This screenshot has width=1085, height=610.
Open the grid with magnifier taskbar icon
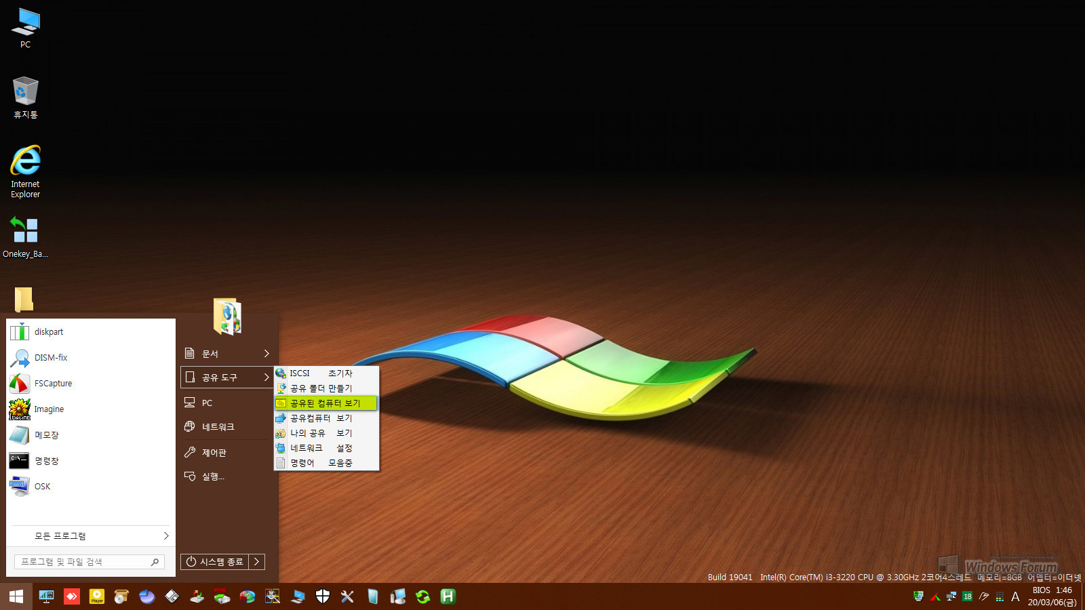click(273, 596)
